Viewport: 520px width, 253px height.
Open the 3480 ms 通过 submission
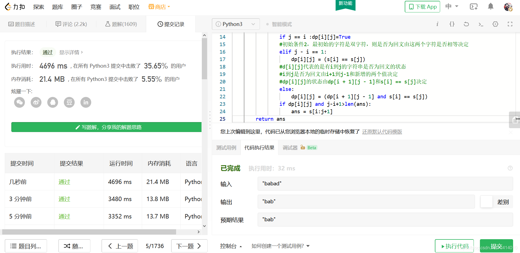64,199
